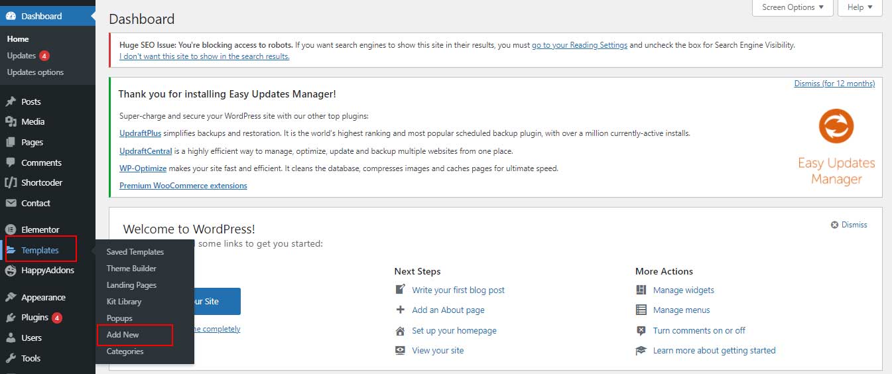Click the circled X icon next to Dismiss
Screen dimensions: 892x374
[x=834, y=225]
